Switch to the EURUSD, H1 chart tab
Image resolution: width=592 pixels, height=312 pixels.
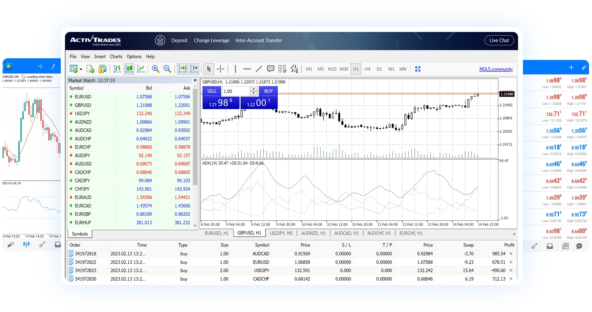(217, 233)
